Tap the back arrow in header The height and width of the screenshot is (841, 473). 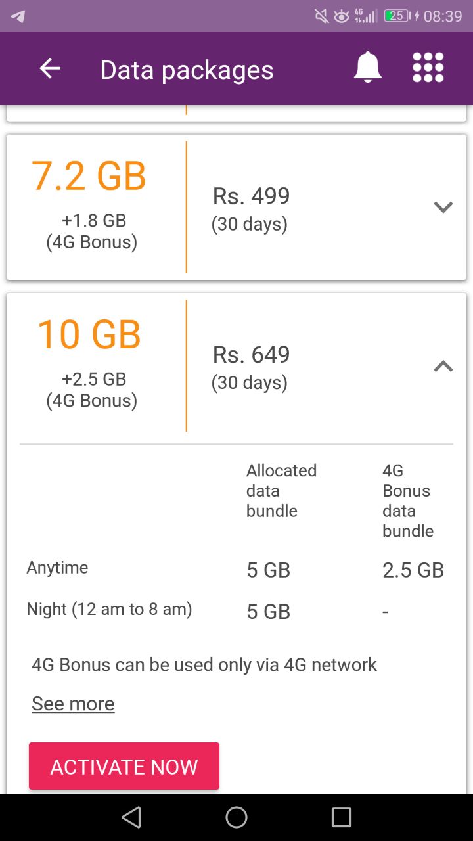(x=50, y=68)
